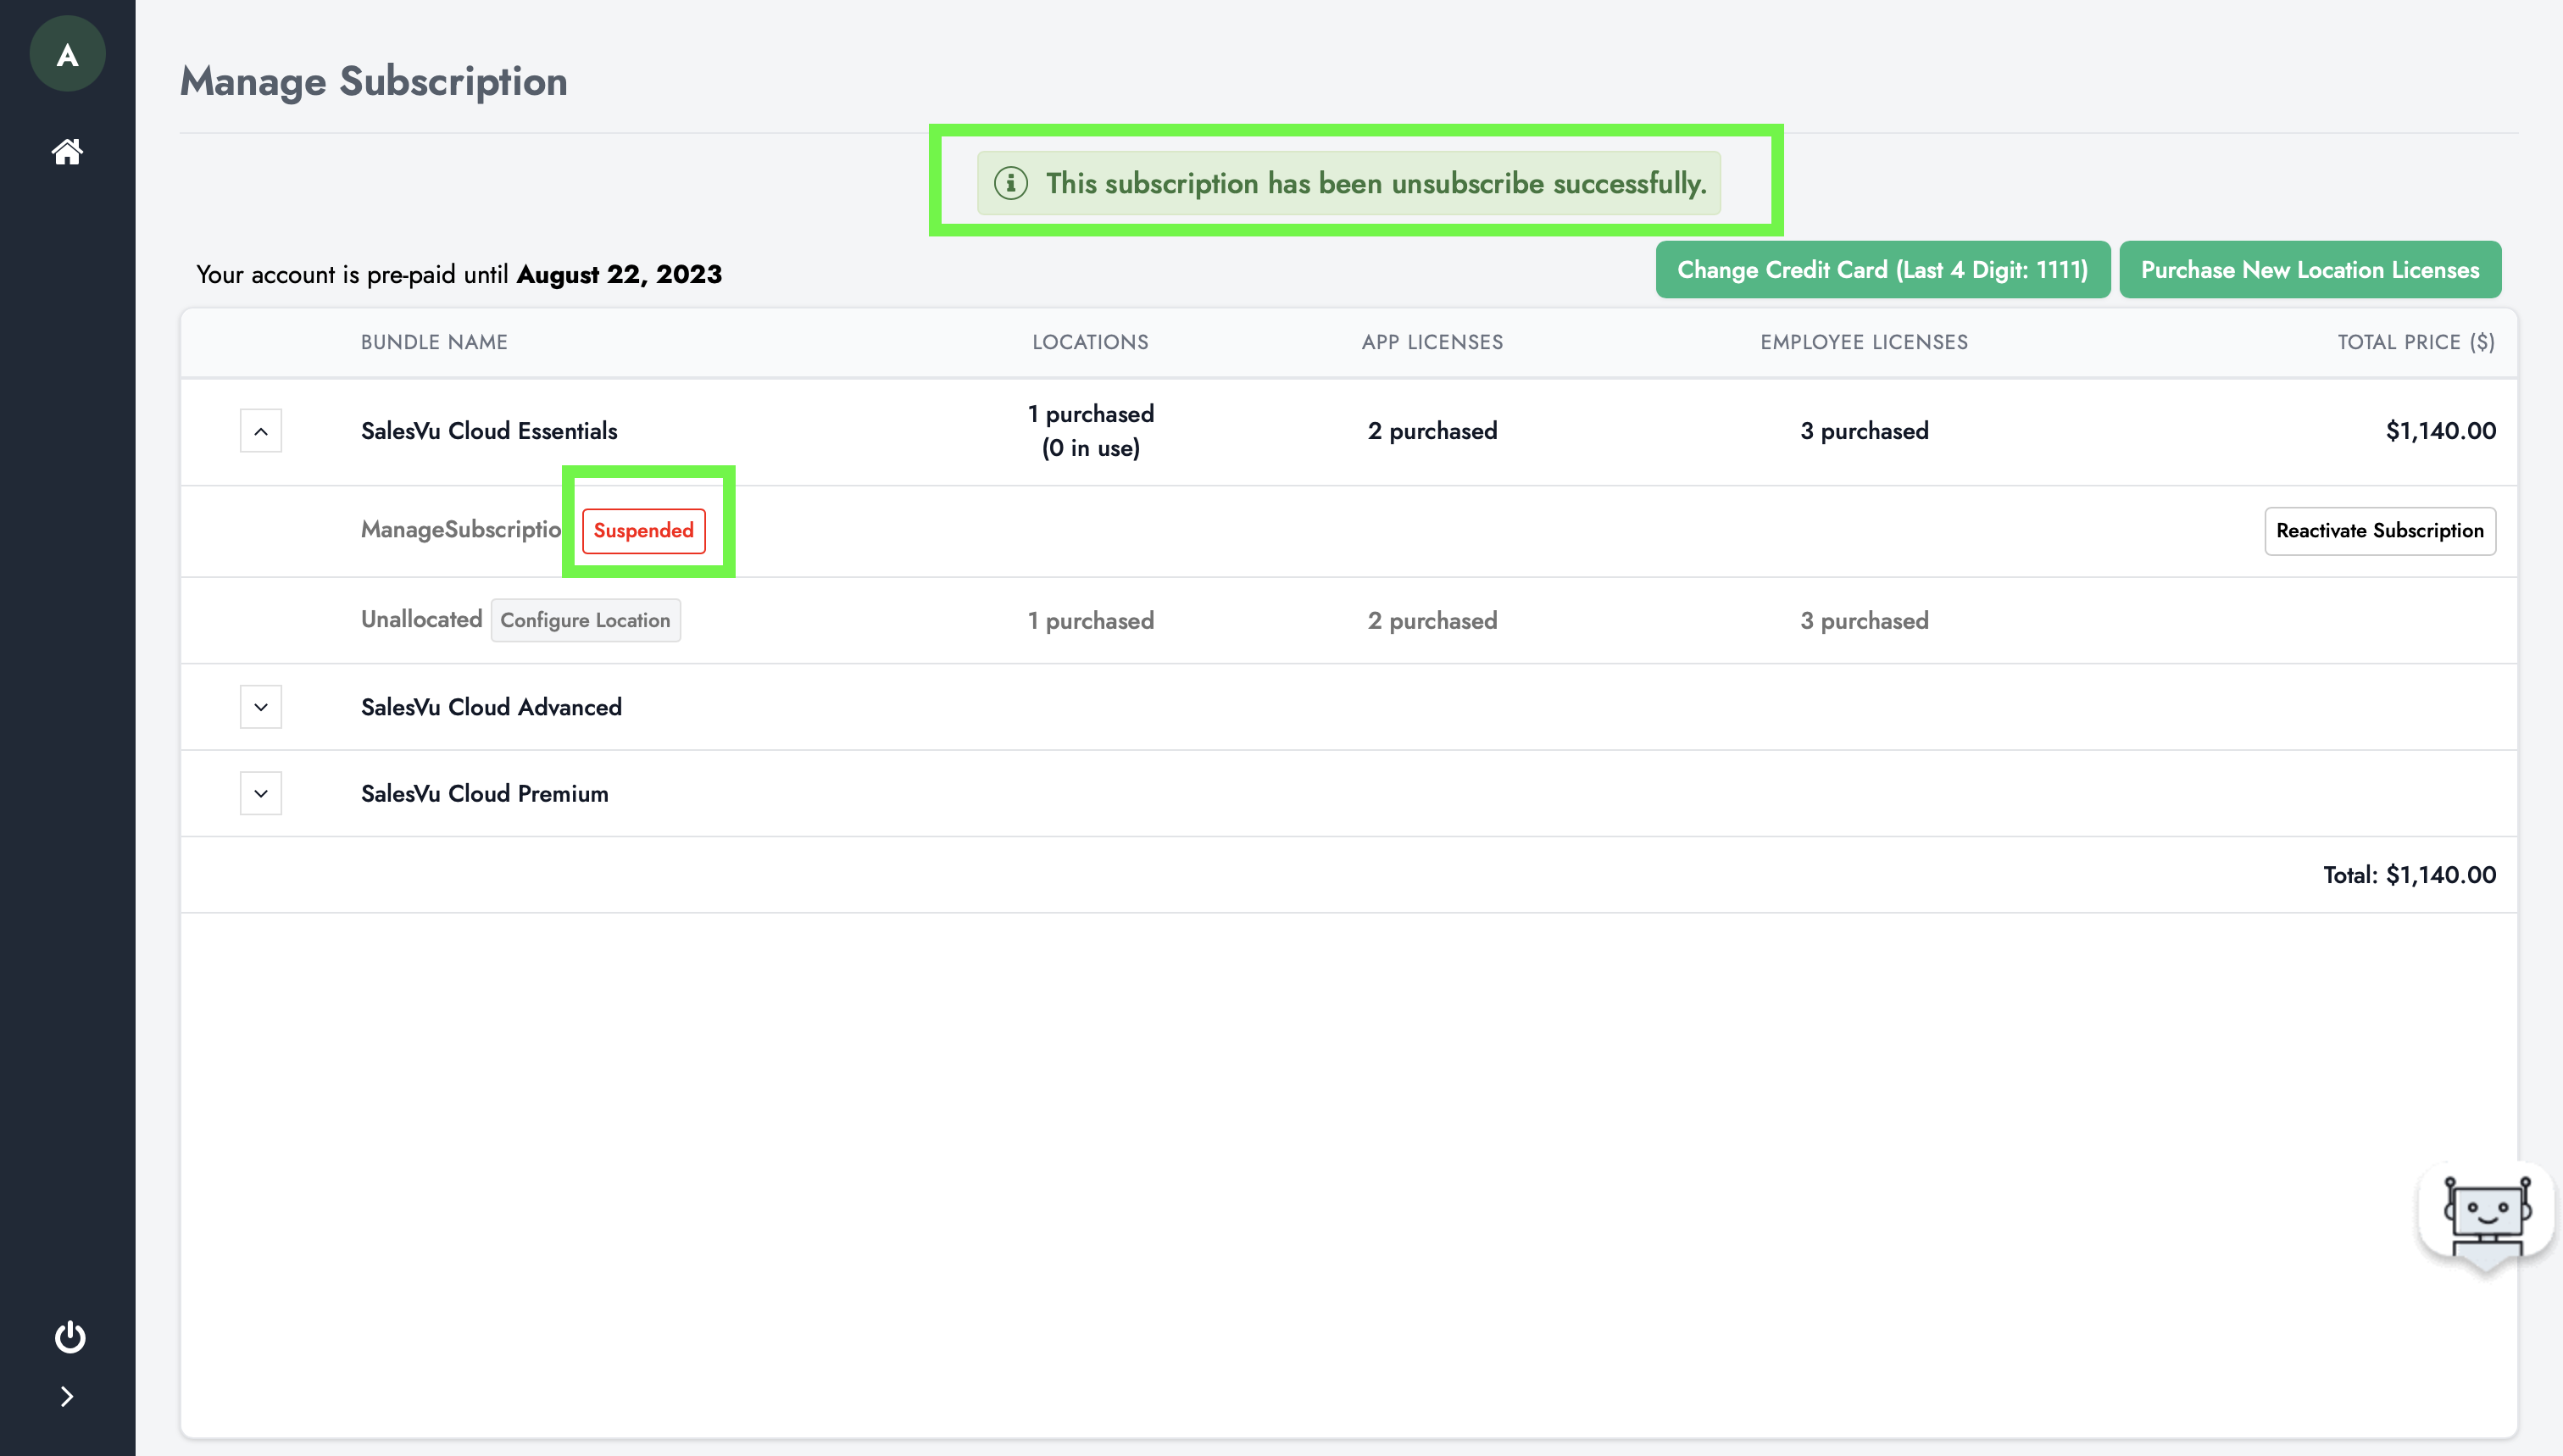Screen dimensions: 2563x1456
Task: Collapse the SalesVu Cloud Essentials row
Action: (260, 431)
